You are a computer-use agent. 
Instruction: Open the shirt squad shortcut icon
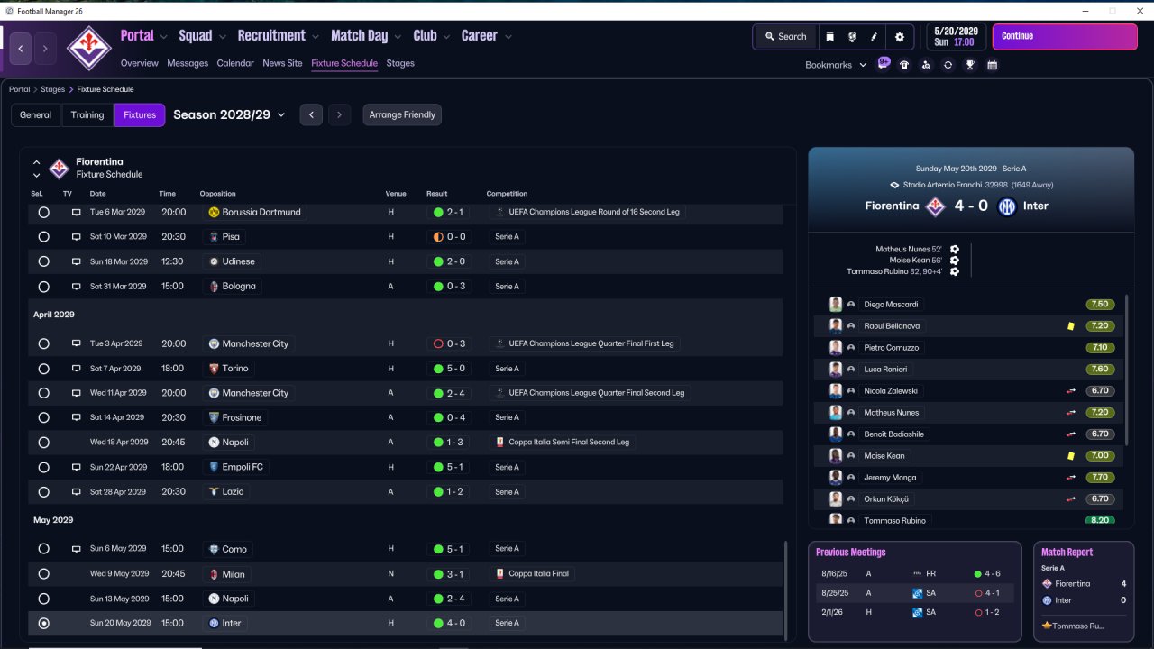pyautogui.click(x=904, y=65)
